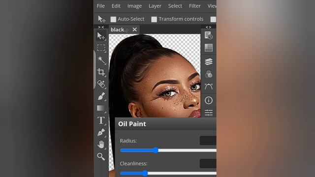
Task: Open the Channels panel icon
Action: [x=209, y=74]
